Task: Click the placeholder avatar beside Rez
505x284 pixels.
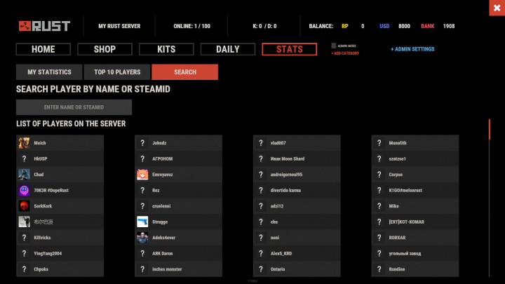Action: tap(142, 190)
